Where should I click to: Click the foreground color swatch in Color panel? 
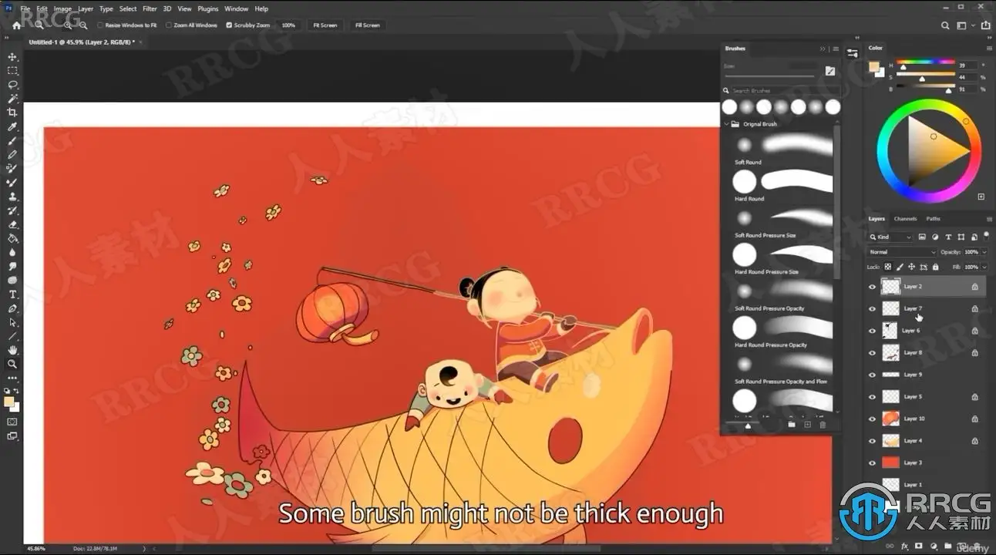[x=873, y=67]
